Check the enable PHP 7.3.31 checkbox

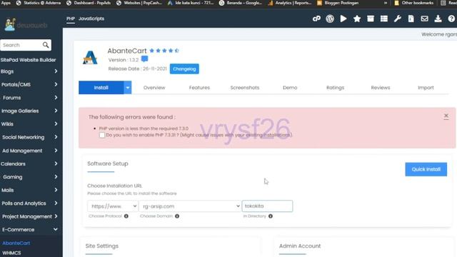pyautogui.click(x=102, y=135)
